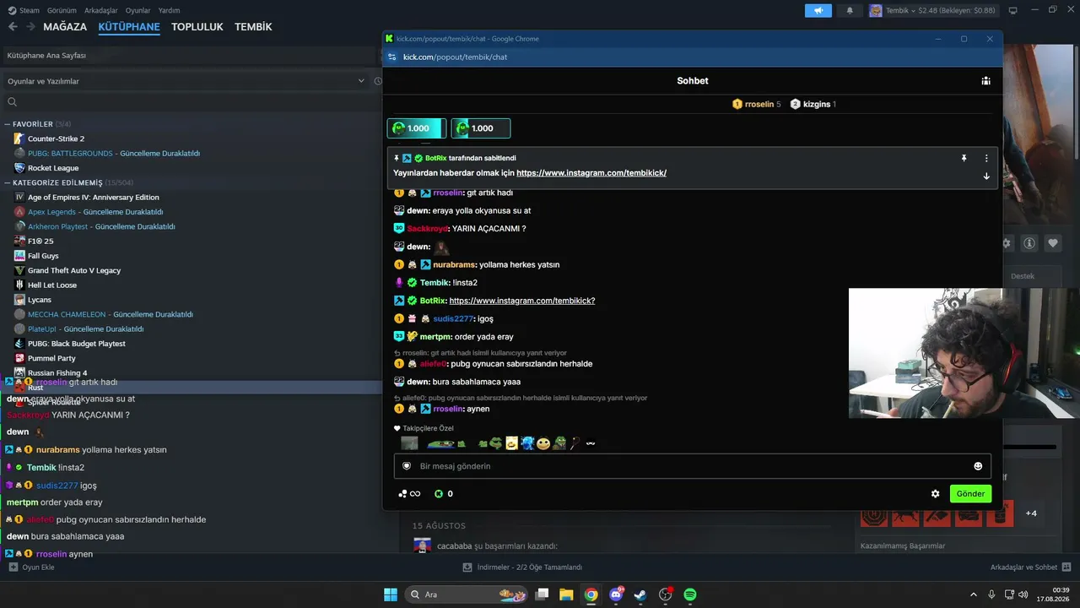Open Steam notifications bell
This screenshot has width=1080, height=608.
(850, 10)
